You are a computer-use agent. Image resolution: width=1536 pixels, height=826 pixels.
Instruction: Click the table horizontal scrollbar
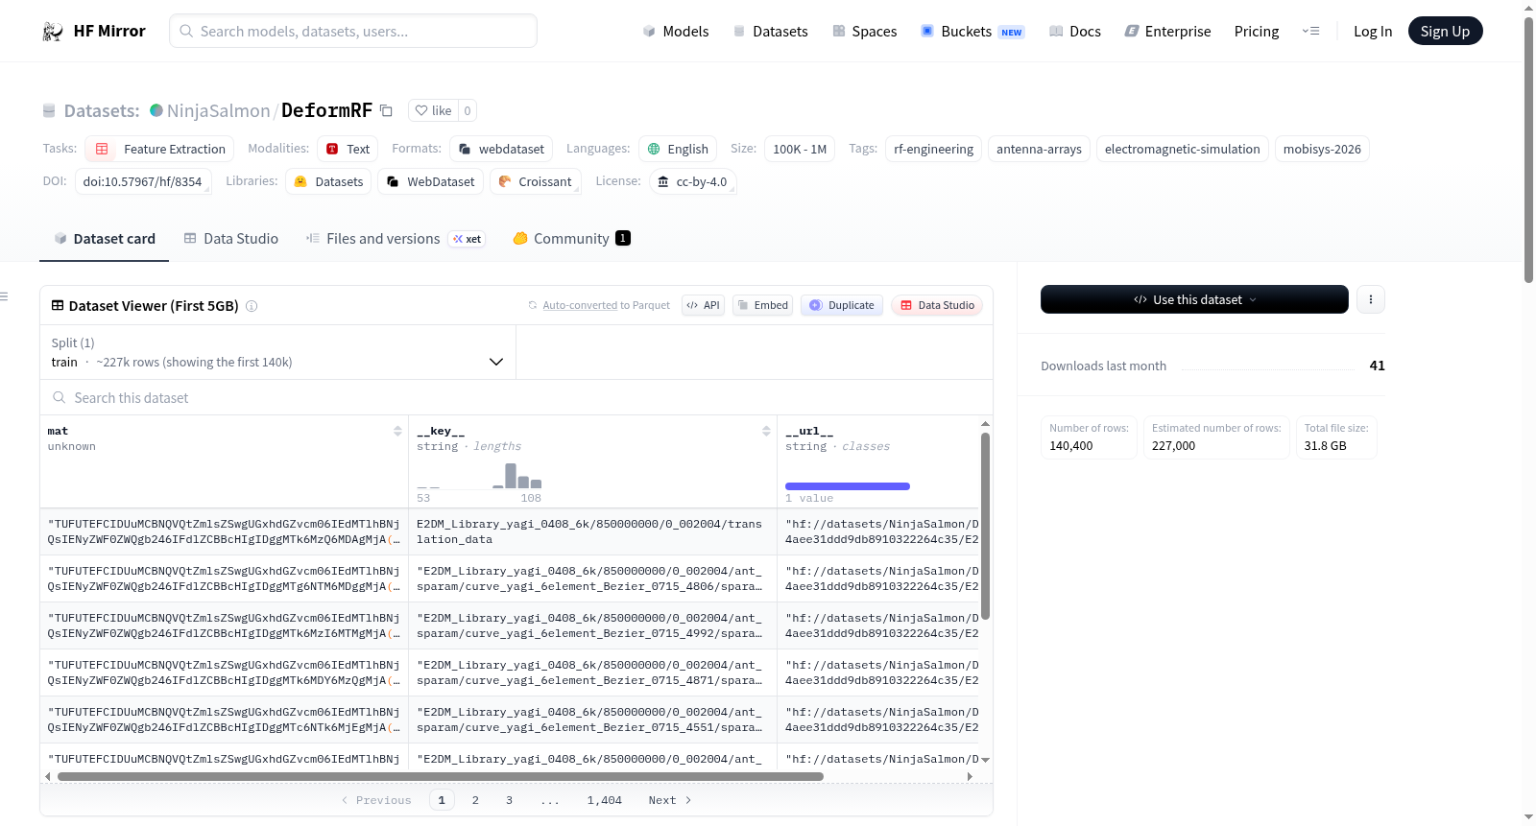click(441, 777)
